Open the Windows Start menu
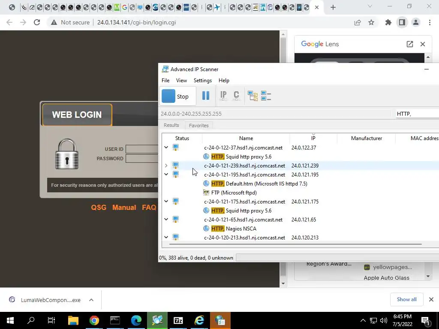Screen dimensions: 439x329 point(10,320)
